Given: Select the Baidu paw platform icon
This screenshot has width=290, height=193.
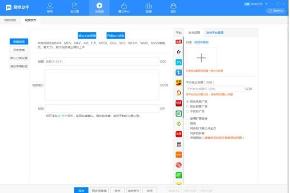Looking at the screenshot, I should (x=179, y=51).
